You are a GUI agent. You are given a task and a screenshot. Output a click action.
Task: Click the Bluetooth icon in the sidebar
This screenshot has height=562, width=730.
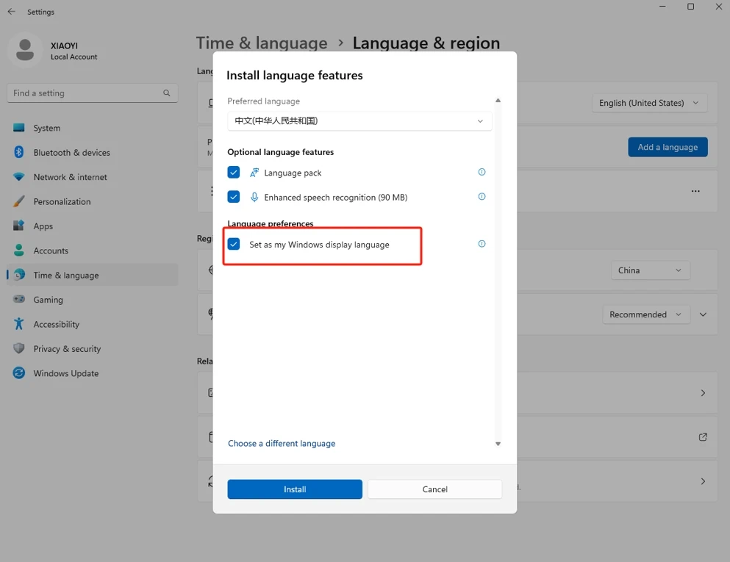pos(18,152)
